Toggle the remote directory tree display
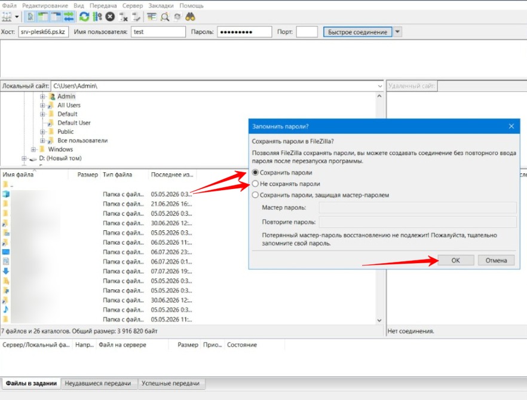Screen dimensions: 527x400 56,17
